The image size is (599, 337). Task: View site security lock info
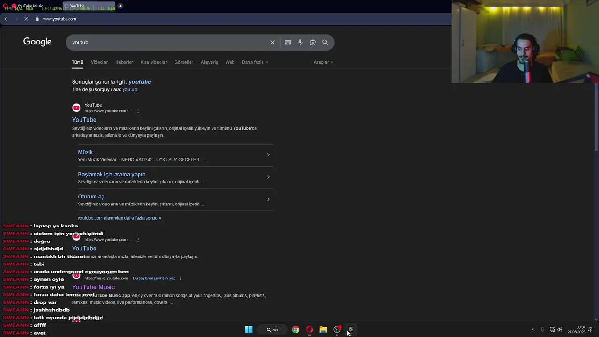[37, 19]
